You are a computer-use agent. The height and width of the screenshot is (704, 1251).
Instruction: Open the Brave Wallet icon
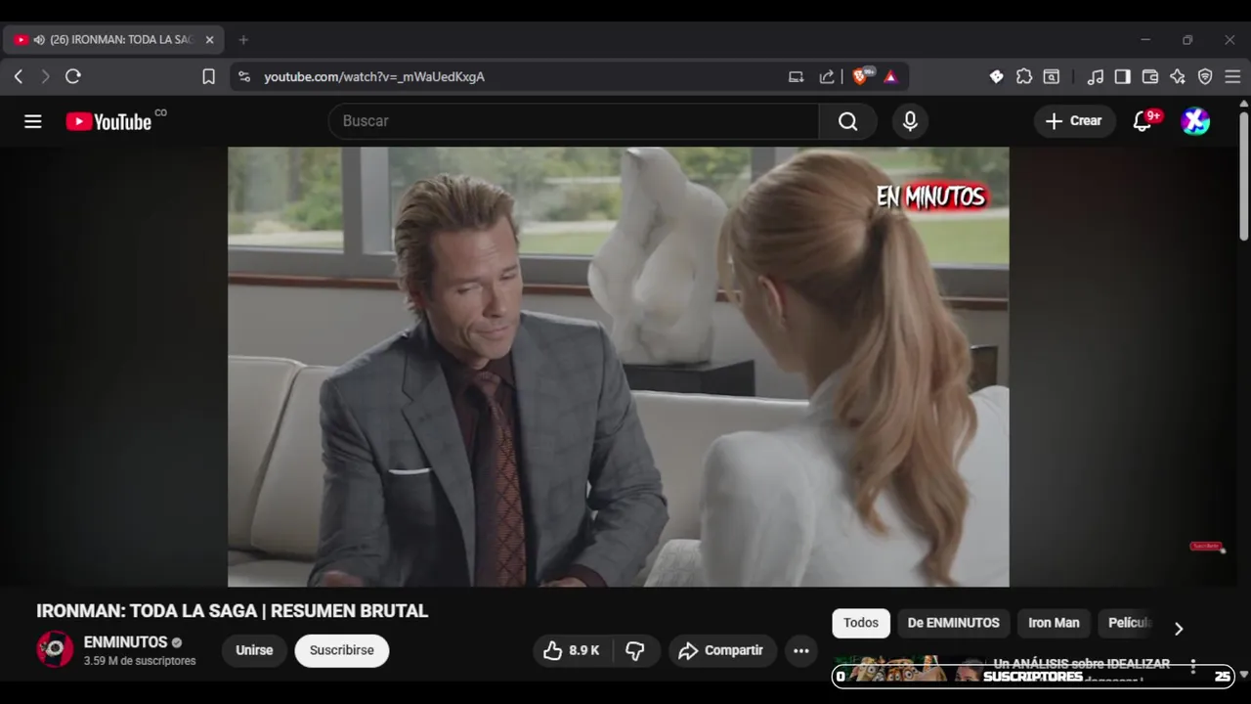[x=1150, y=76]
